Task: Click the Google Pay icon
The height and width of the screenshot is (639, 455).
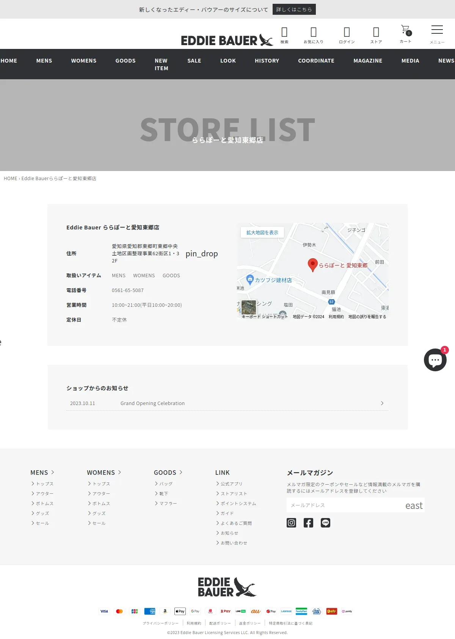Action: coord(195,611)
